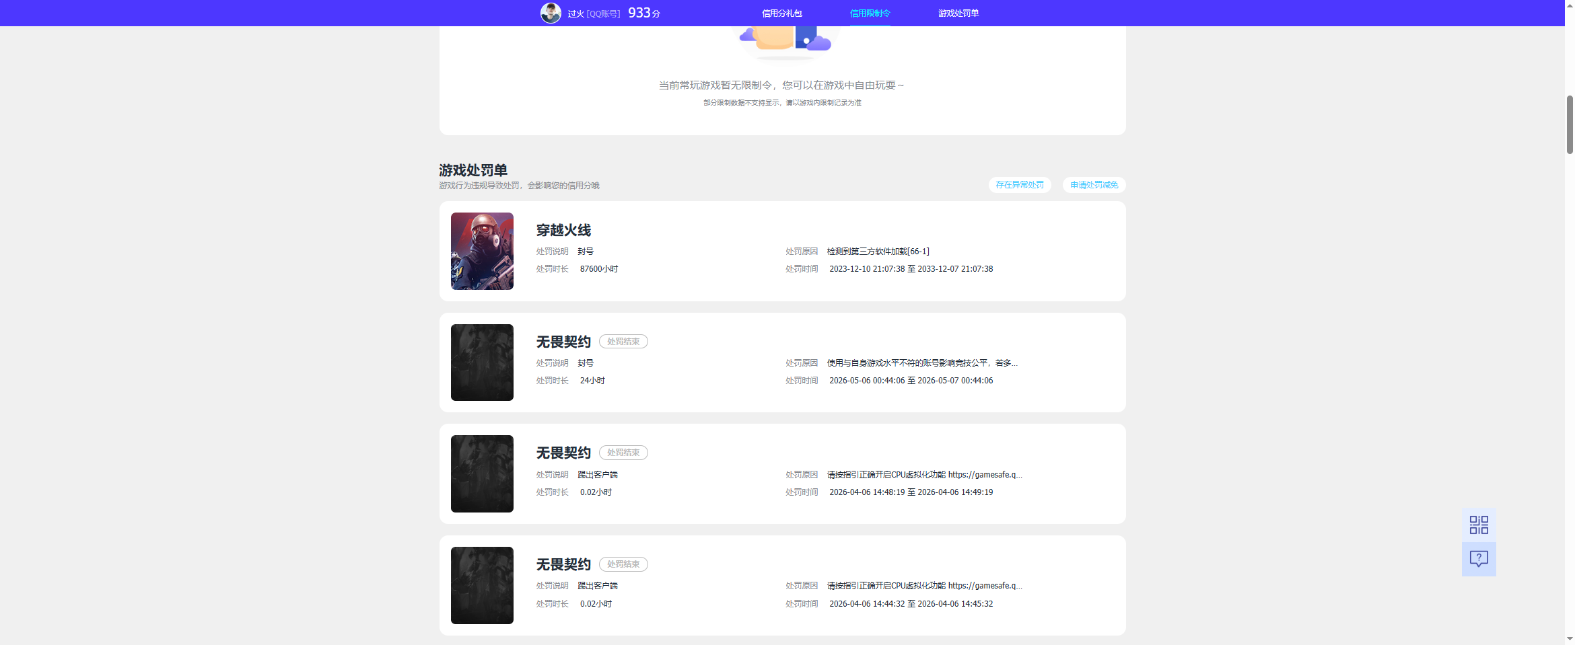Click the 87600小时 duration value
The image size is (1575, 645).
click(x=599, y=269)
